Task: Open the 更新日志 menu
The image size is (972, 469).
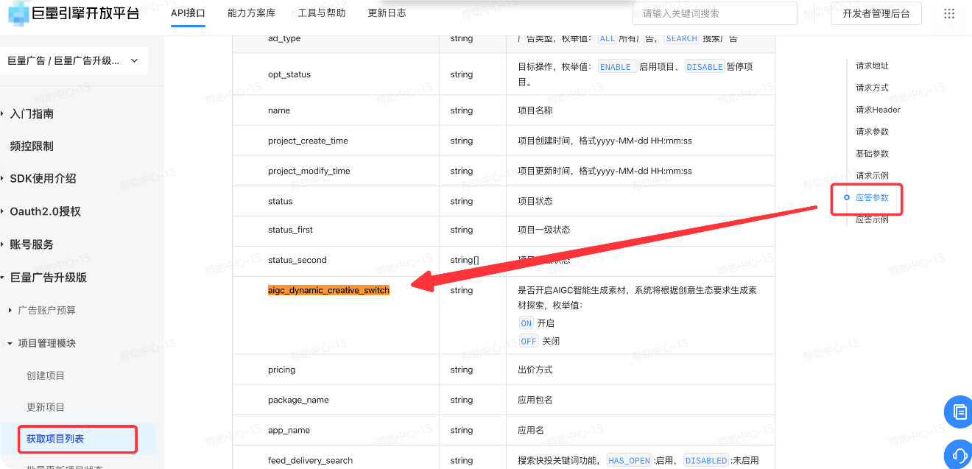Action: pyautogui.click(x=387, y=13)
